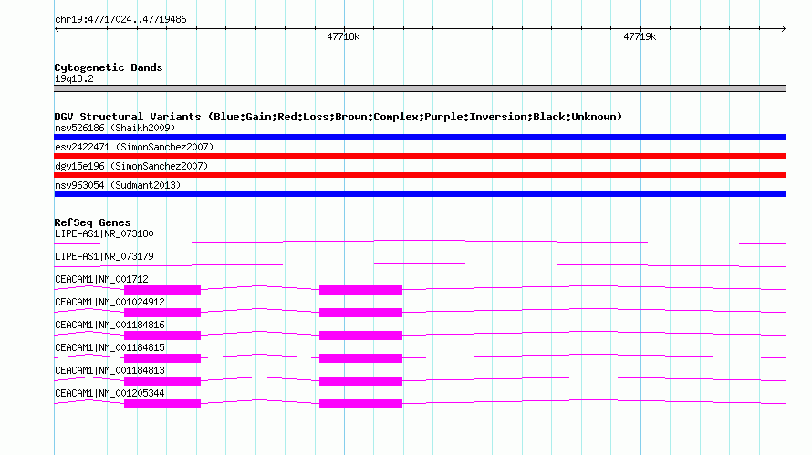Click the first exon block of CEACAM1|NM_001205344
The height and width of the screenshot is (455, 812).
click(x=162, y=404)
